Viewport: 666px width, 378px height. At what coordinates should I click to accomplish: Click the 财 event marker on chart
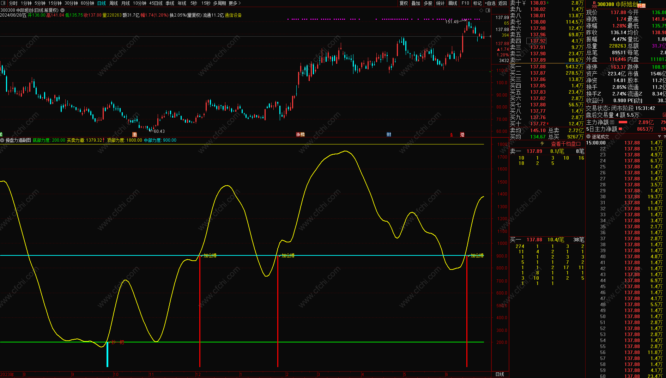(389, 135)
